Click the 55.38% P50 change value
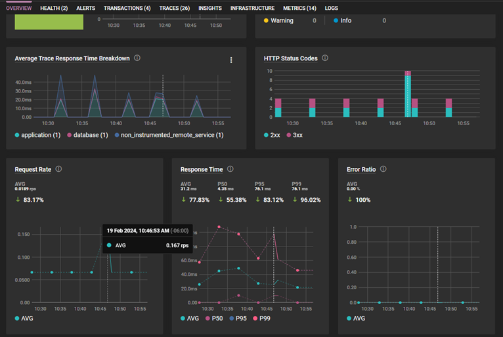Viewport: 503px width, 337px height. [x=236, y=200]
